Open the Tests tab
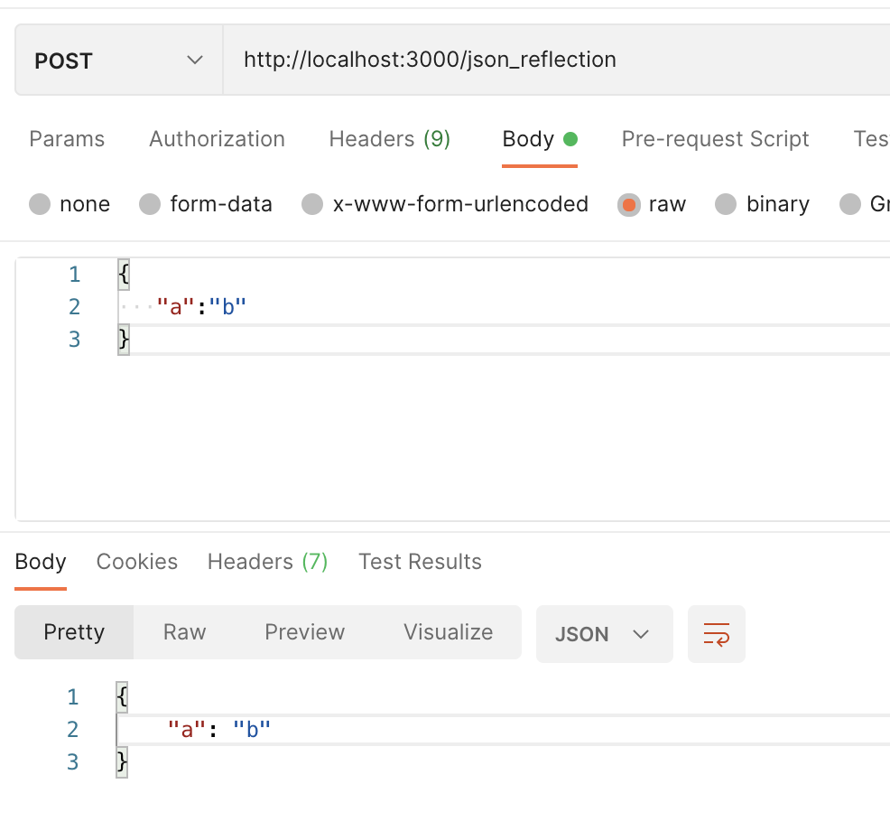 [869, 139]
